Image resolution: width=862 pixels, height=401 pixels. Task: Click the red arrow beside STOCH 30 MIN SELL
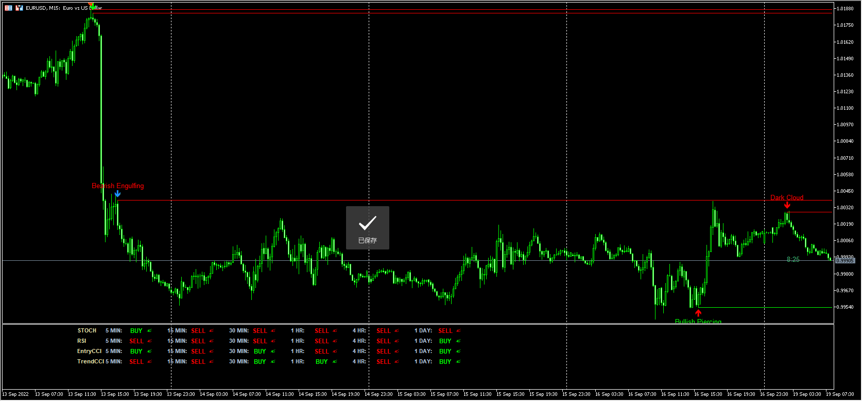[x=273, y=331]
